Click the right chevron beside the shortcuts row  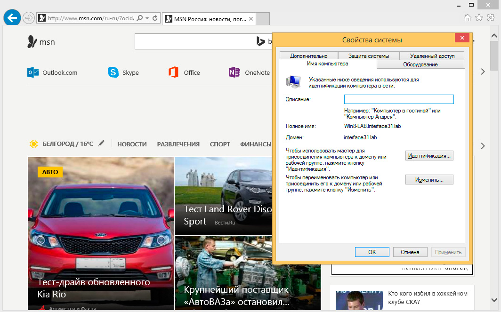483,72
